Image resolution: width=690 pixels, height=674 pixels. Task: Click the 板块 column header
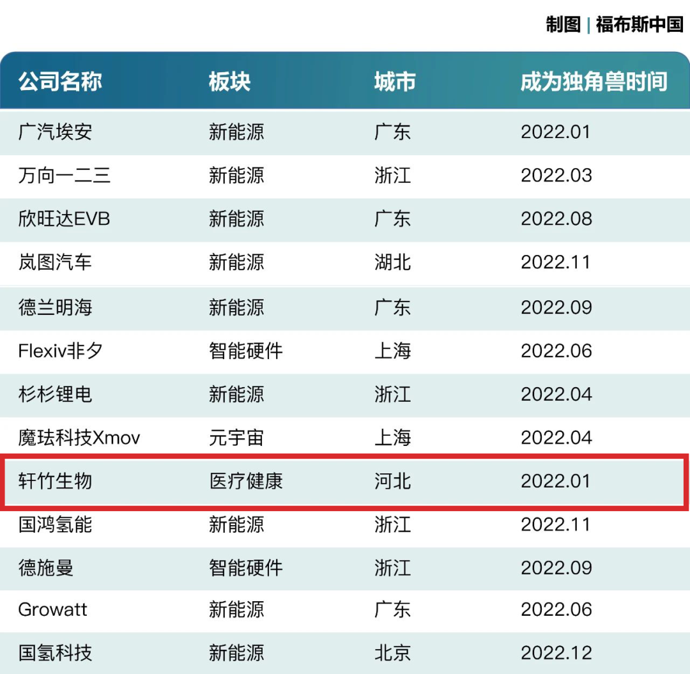coord(230,82)
